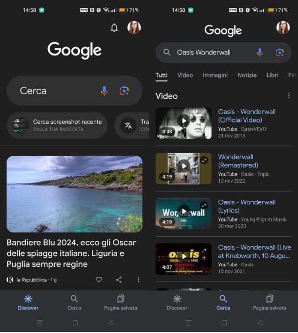
Task: Open Pagina salvata on left screen
Action: click(121, 303)
